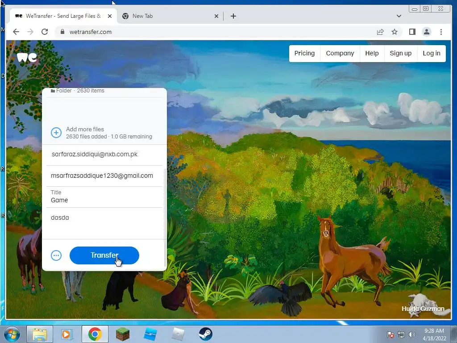Switch to the WeTransfer tab
This screenshot has width=457, height=343.
(x=63, y=16)
